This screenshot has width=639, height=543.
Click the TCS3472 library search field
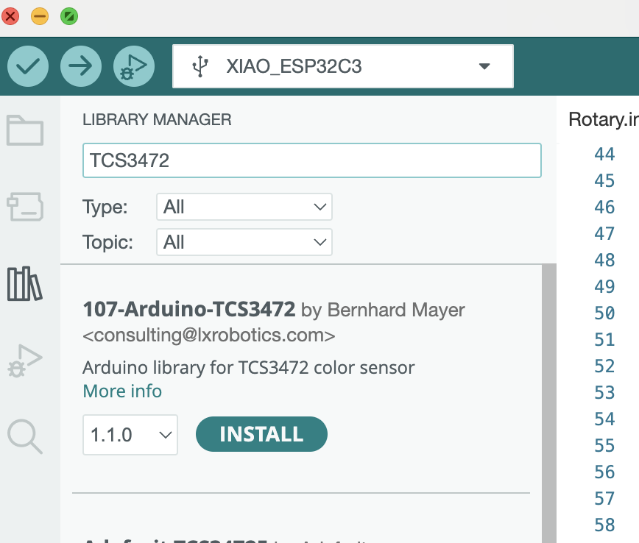coord(311,160)
